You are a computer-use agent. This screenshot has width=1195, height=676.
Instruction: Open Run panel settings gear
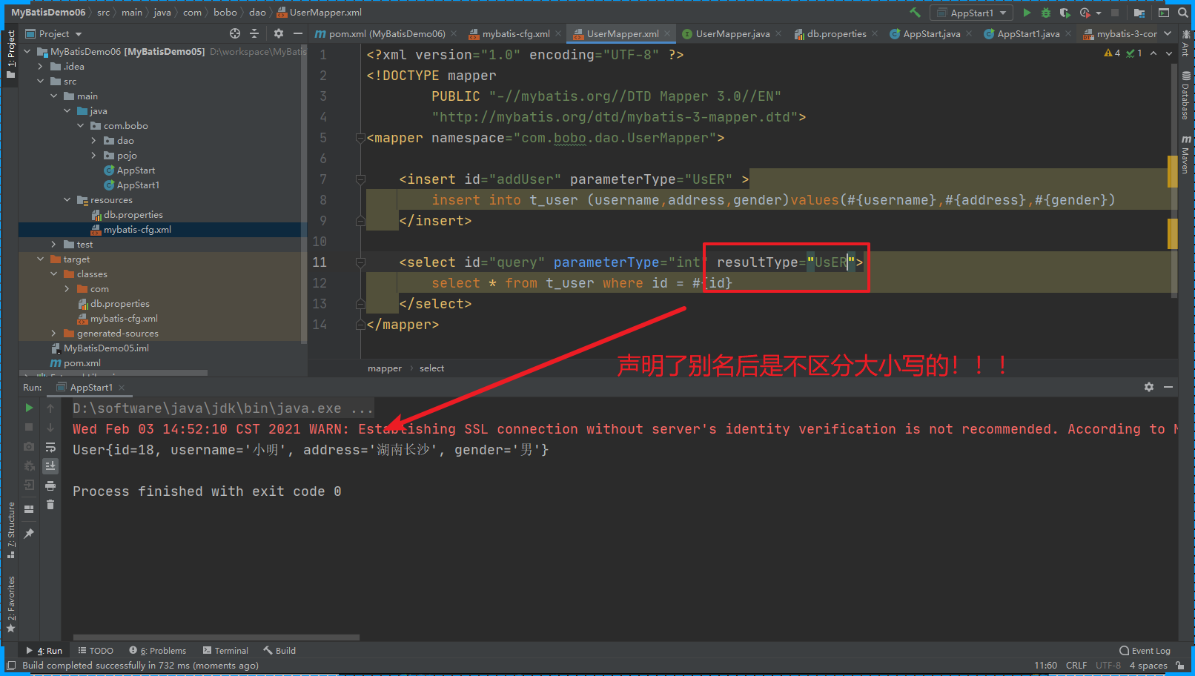(1149, 387)
